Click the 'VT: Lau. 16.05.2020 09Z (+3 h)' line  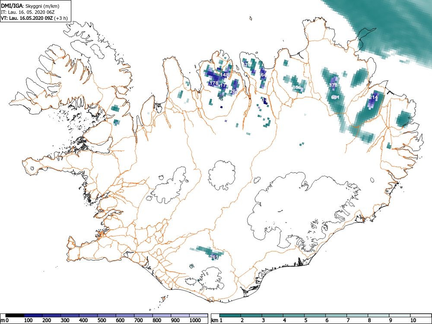coord(34,18)
